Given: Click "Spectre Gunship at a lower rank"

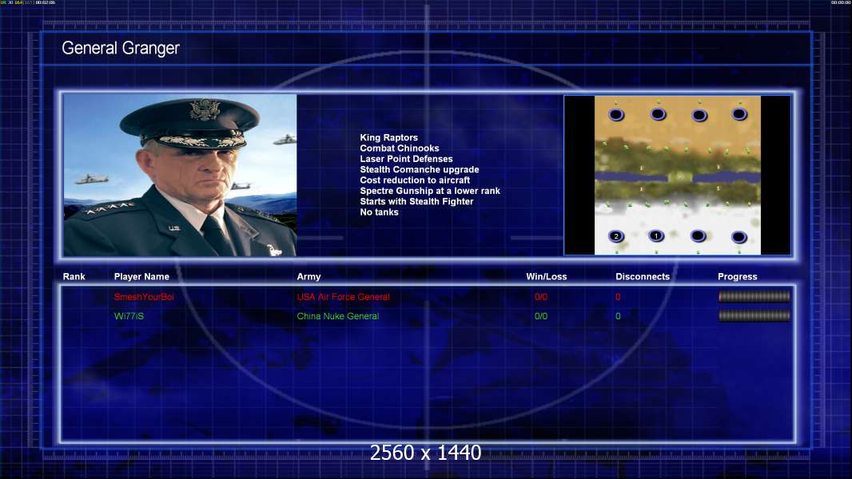Looking at the screenshot, I should click(x=430, y=191).
